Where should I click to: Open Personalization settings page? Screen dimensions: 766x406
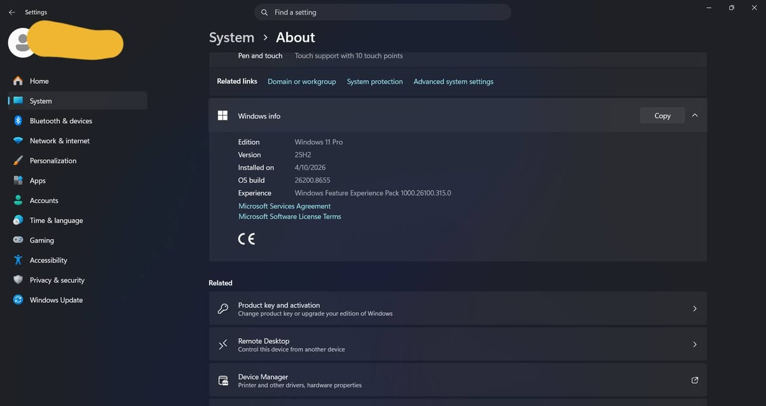[78, 160]
